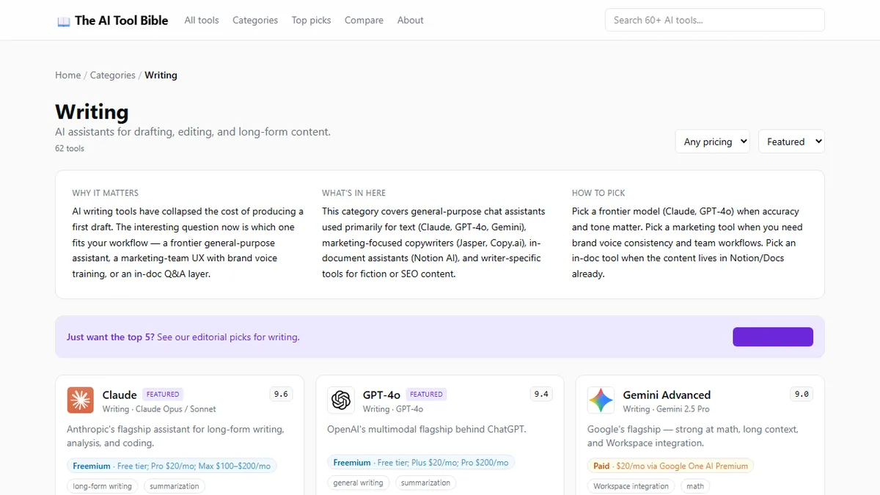The image size is (880, 495).
Task: Click the book logo icon in header
Action: tap(63, 21)
